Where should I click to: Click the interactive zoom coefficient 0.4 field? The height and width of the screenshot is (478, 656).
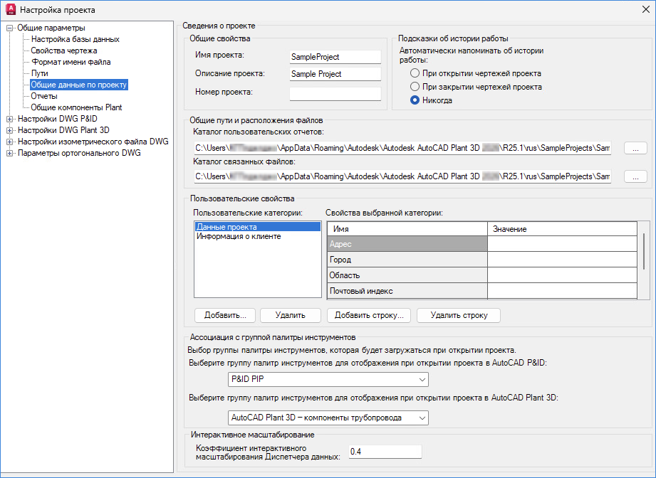[x=385, y=452]
